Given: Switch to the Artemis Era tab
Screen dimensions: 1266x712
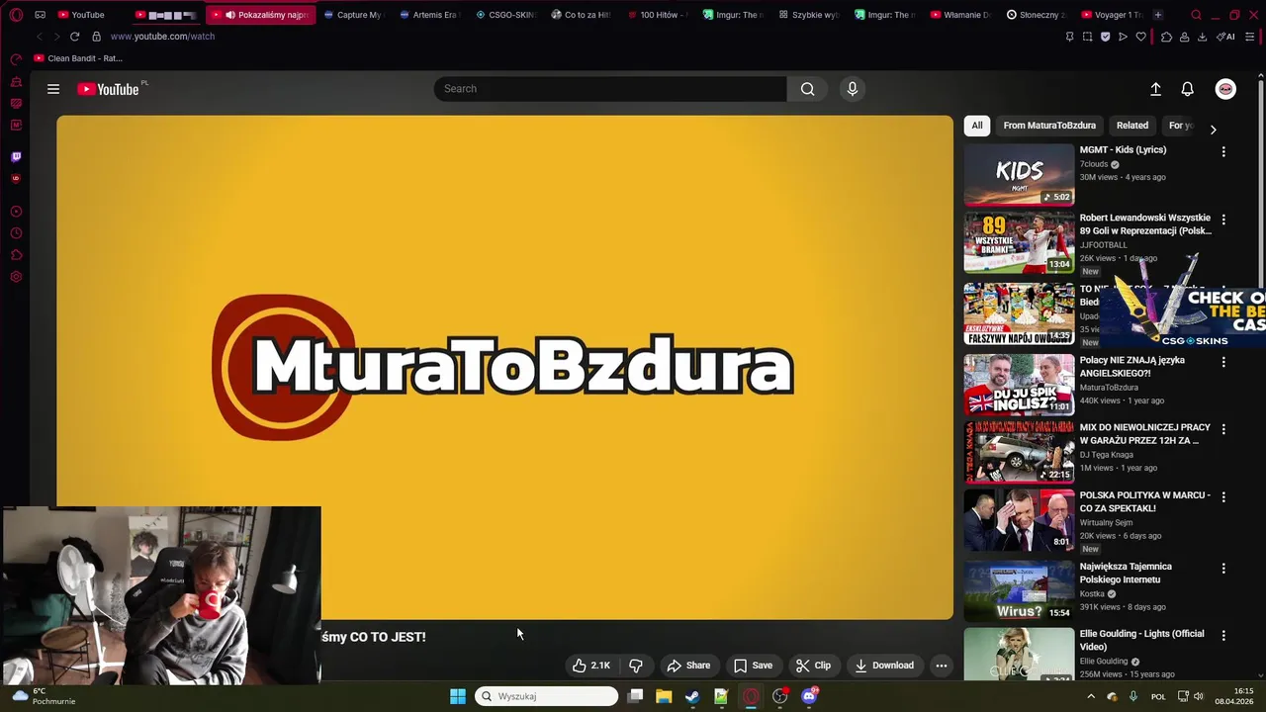Looking at the screenshot, I should coord(429,15).
